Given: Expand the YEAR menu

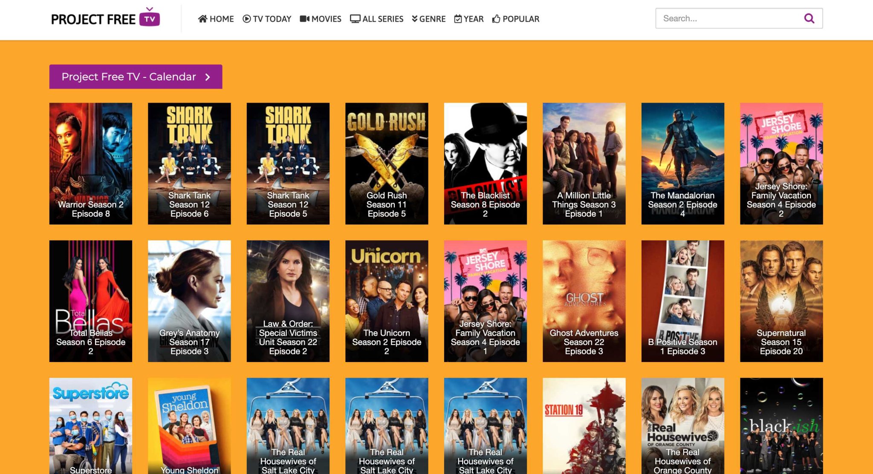Looking at the screenshot, I should [x=469, y=19].
